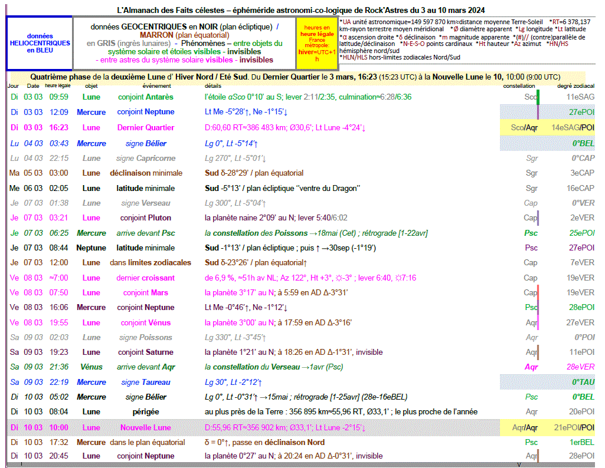Click the detail "la planète naine 2°09' au N"
605x468 pixels.
(249, 218)
